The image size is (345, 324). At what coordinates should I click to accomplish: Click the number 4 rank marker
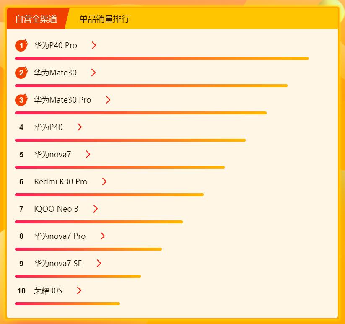pyautogui.click(x=21, y=127)
